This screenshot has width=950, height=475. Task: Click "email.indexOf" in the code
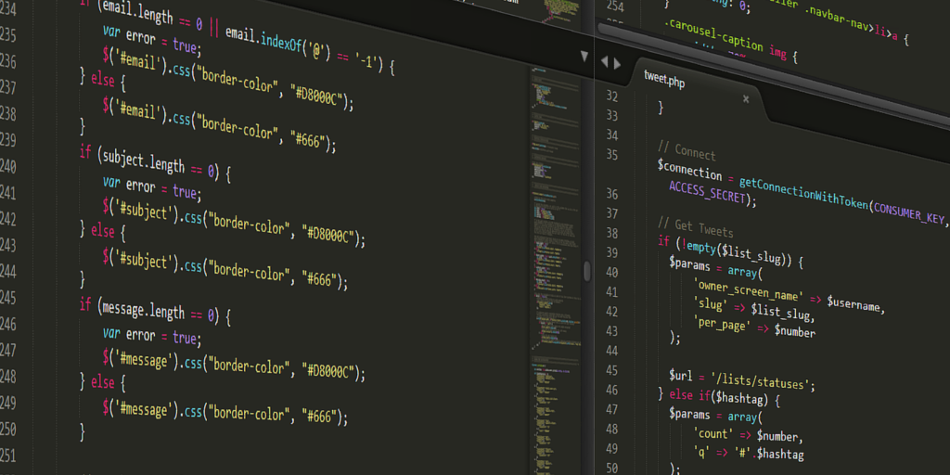tap(264, 39)
